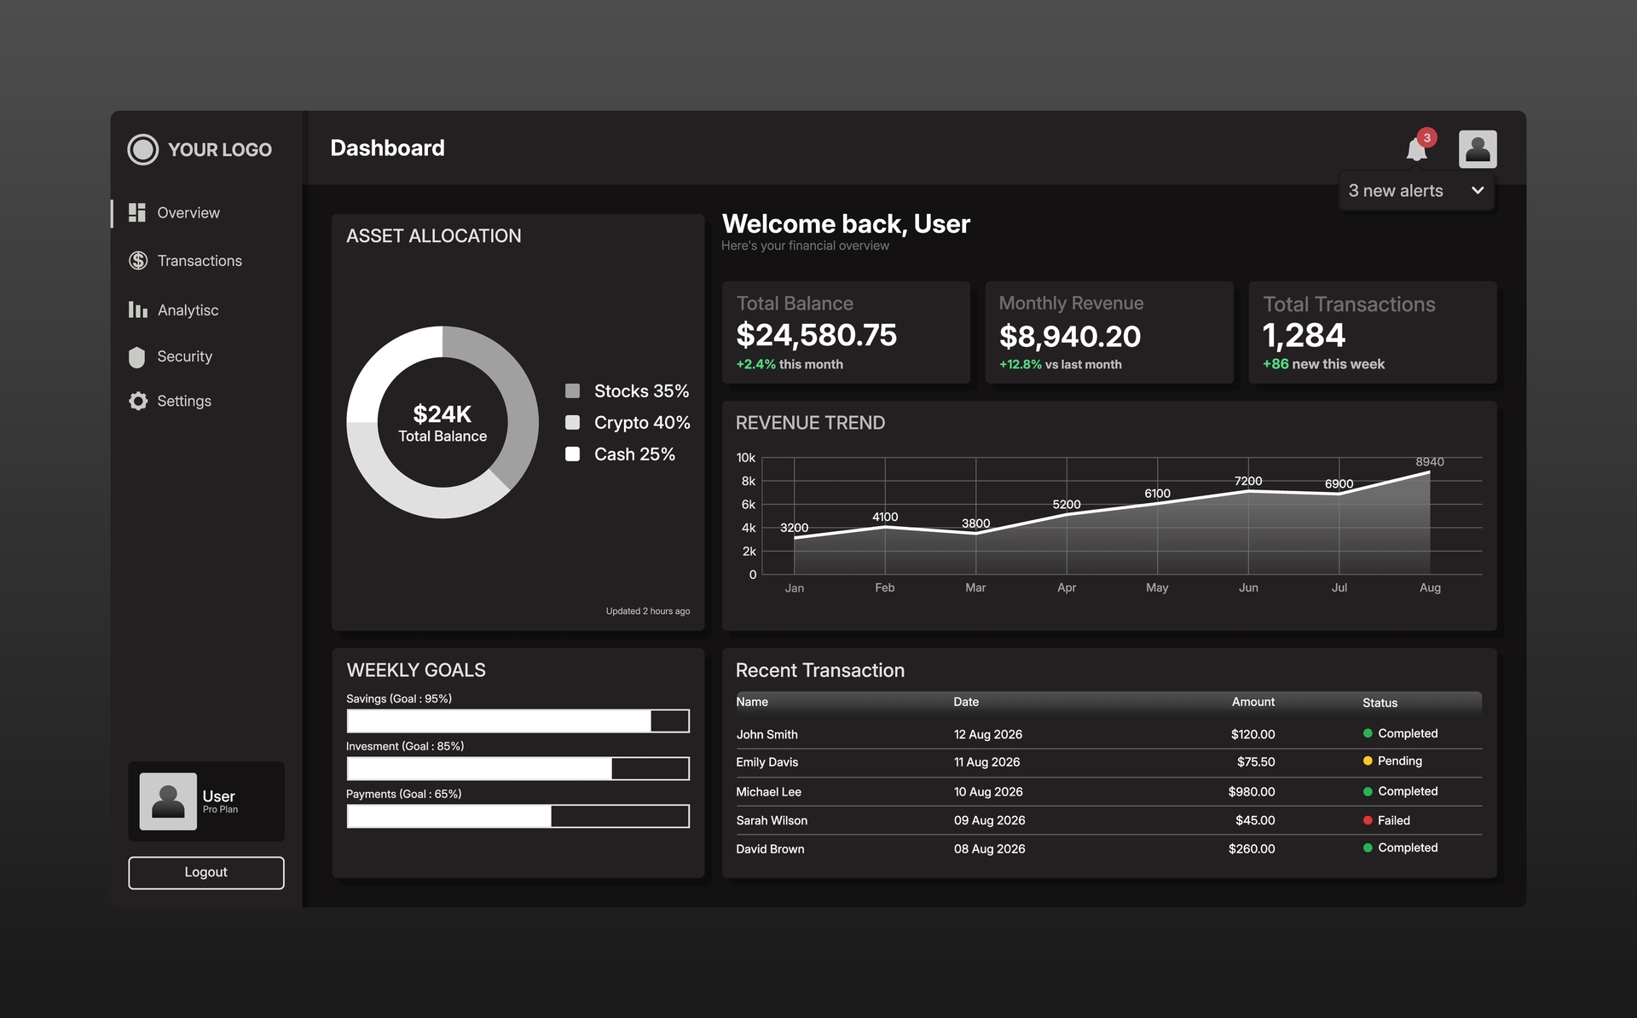This screenshot has height=1018, width=1637.
Task: Click the Settings gear icon
Action: tap(138, 401)
